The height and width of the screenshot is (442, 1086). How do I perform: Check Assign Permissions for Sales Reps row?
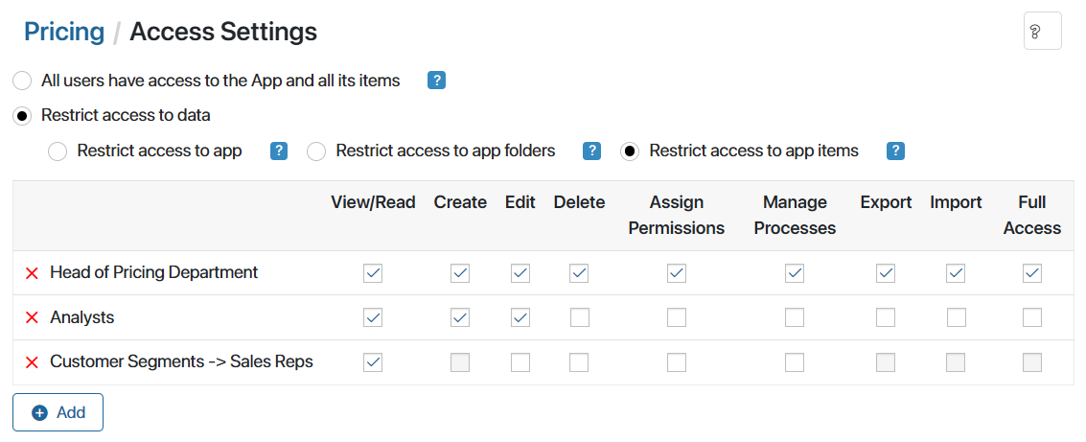pyautogui.click(x=677, y=362)
